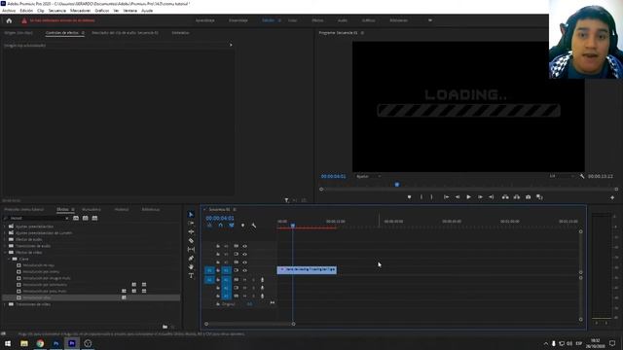The height and width of the screenshot is (350, 623).
Task: Add marker from Program monitor controls
Action: 409,196
